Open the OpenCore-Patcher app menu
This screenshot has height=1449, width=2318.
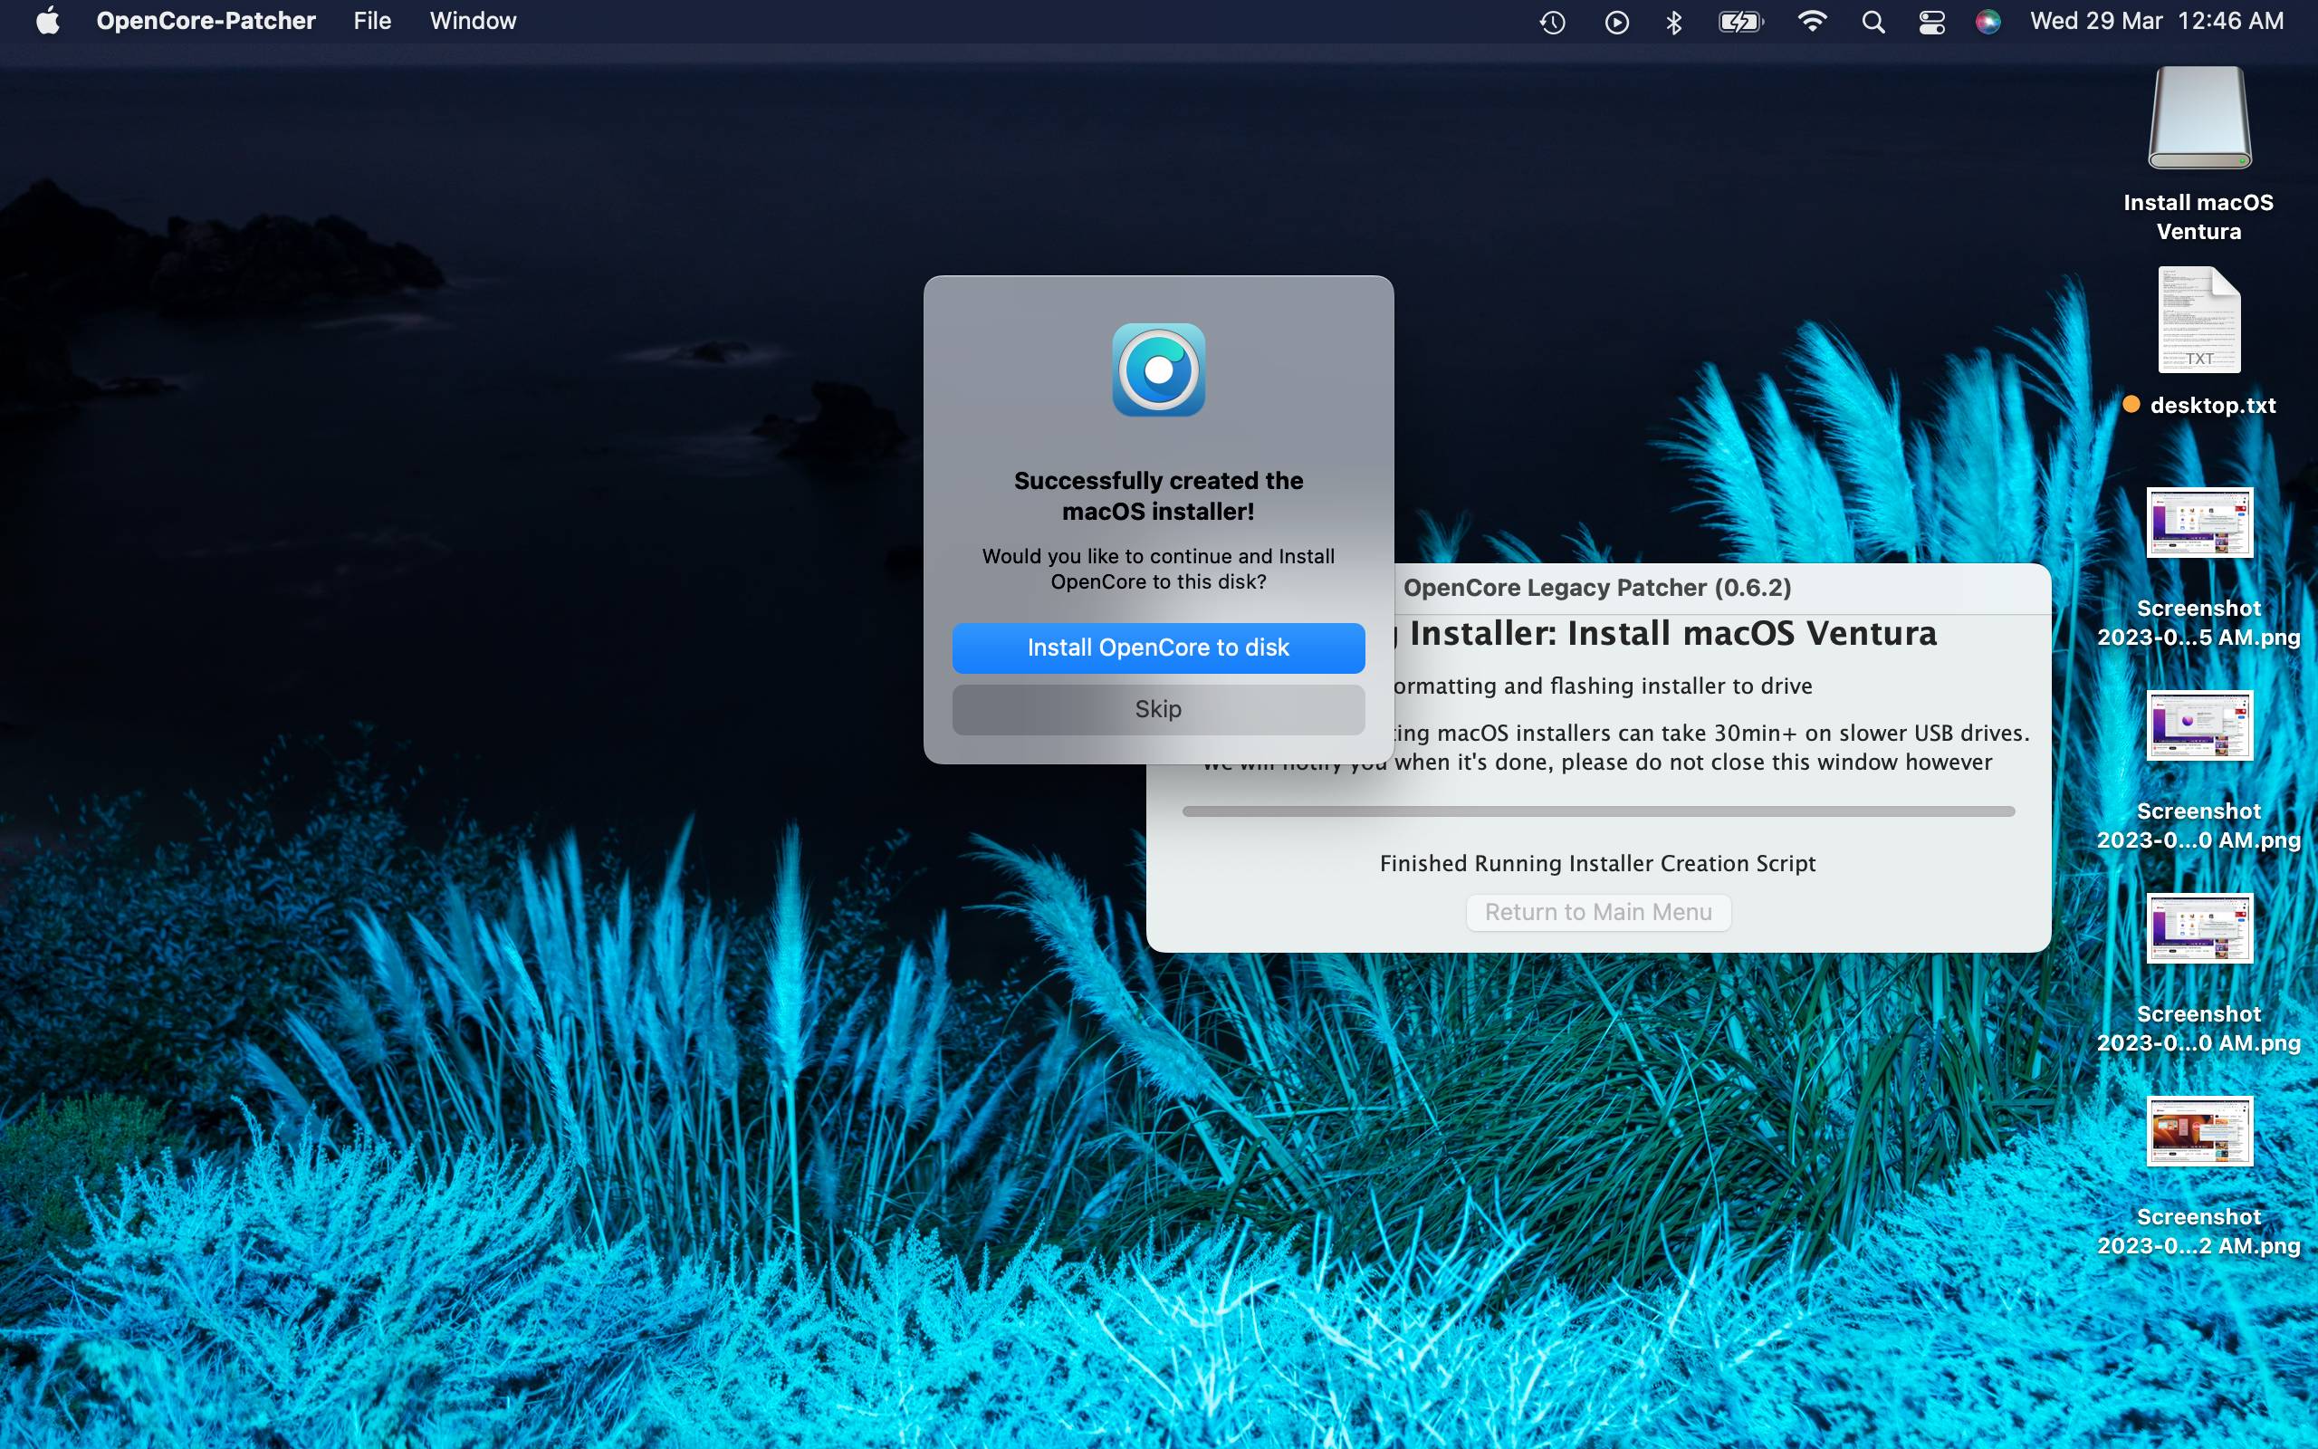point(206,21)
